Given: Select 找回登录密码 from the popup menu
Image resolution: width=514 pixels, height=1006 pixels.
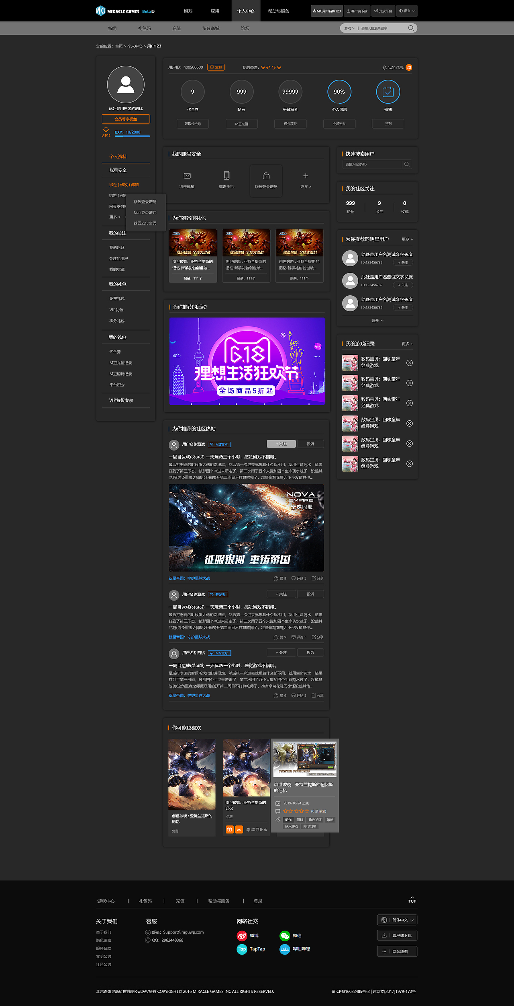Looking at the screenshot, I should point(145,212).
